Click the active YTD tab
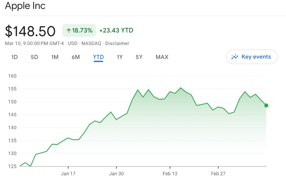This screenshot has width=286, height=184. tap(98, 57)
